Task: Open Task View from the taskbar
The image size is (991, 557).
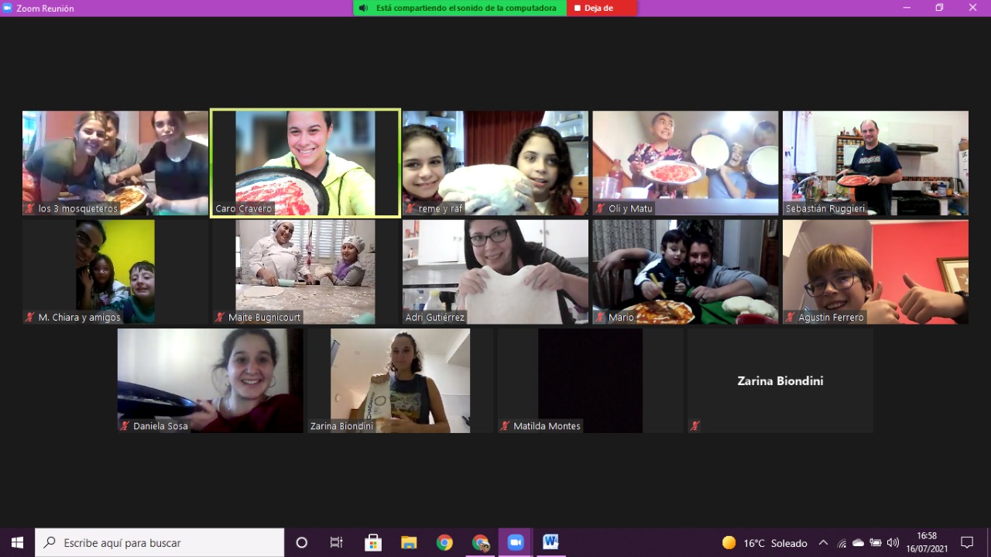Action: click(x=336, y=542)
